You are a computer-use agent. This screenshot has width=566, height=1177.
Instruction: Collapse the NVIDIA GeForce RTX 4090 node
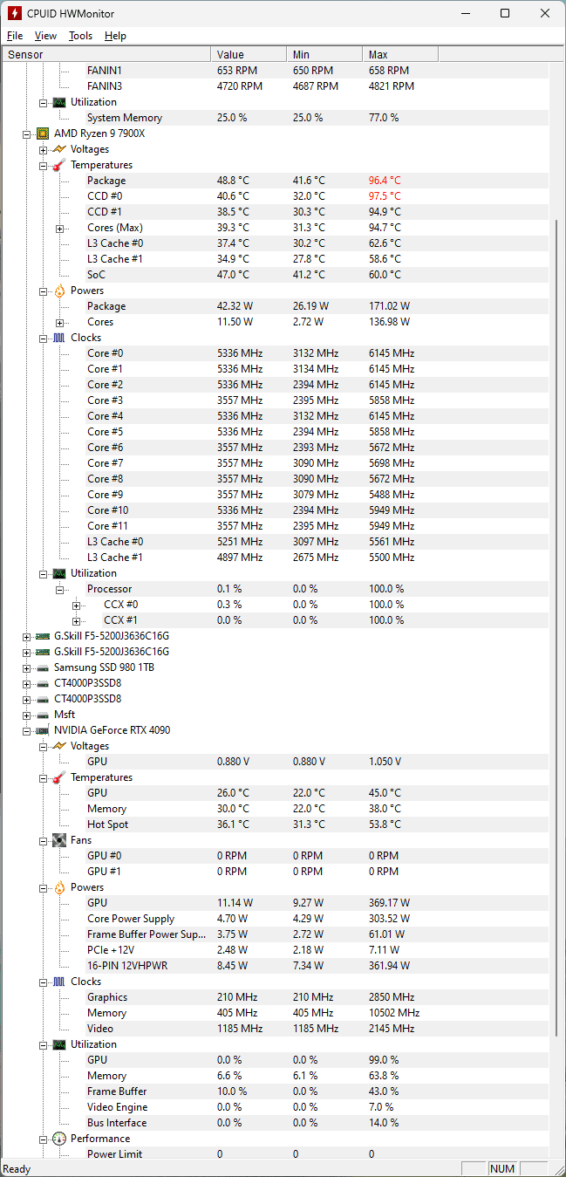coord(26,730)
